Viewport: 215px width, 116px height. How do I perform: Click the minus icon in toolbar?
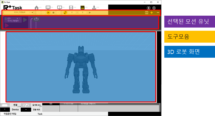coord(158,13)
